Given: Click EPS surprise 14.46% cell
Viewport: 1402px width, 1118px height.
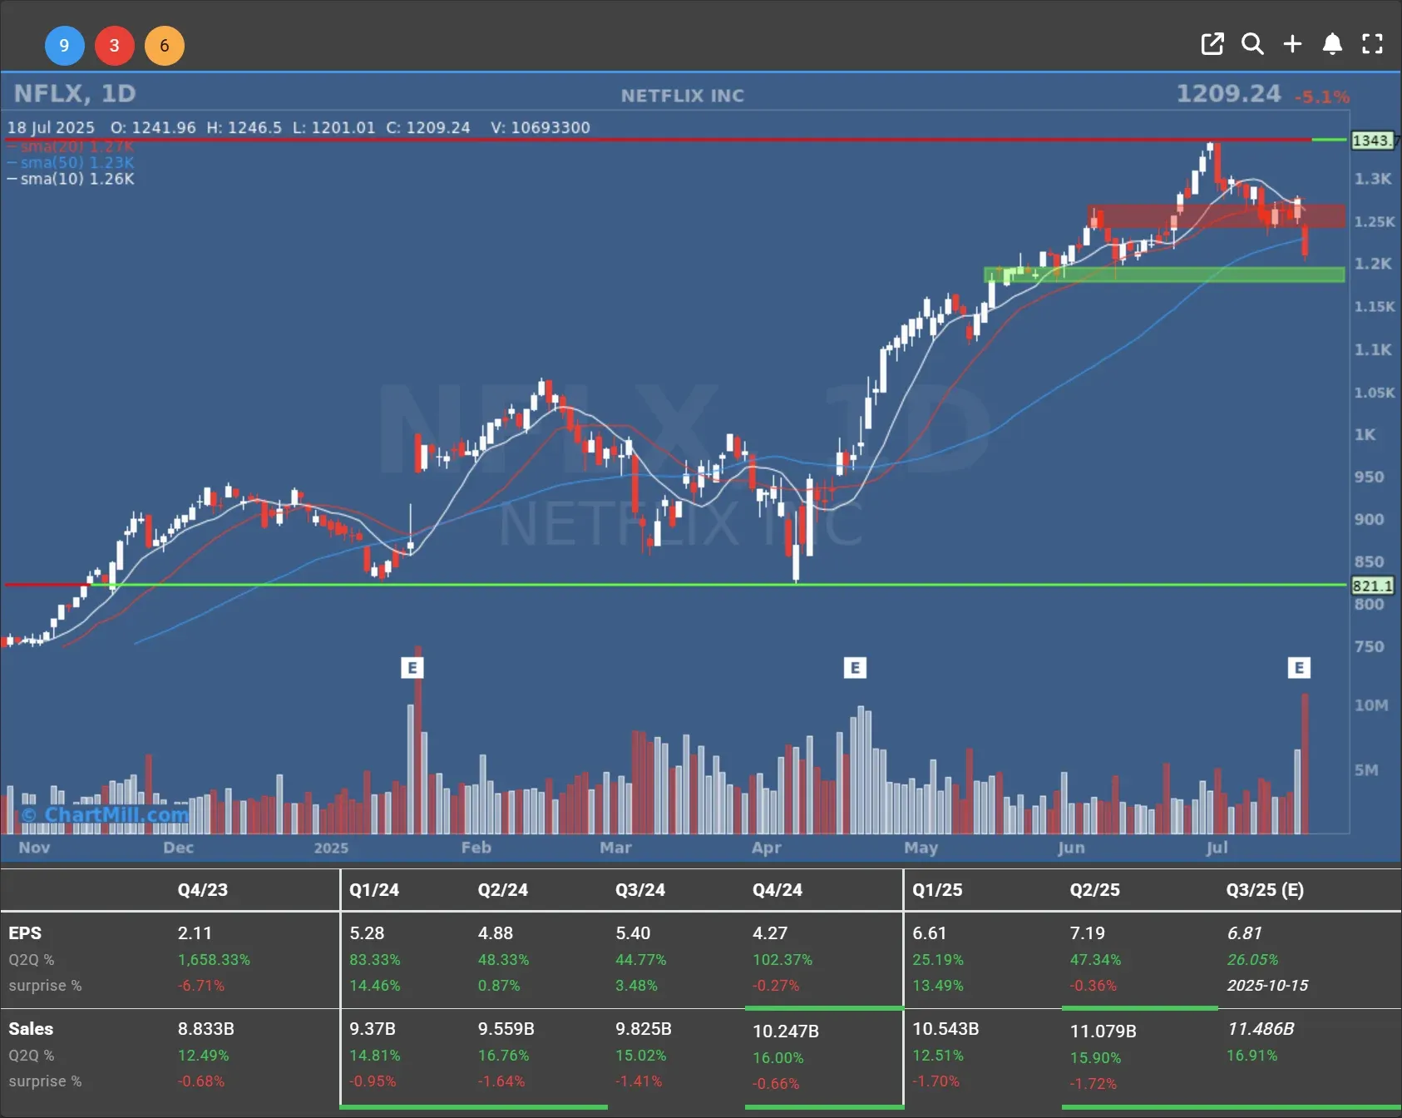Looking at the screenshot, I should [375, 985].
